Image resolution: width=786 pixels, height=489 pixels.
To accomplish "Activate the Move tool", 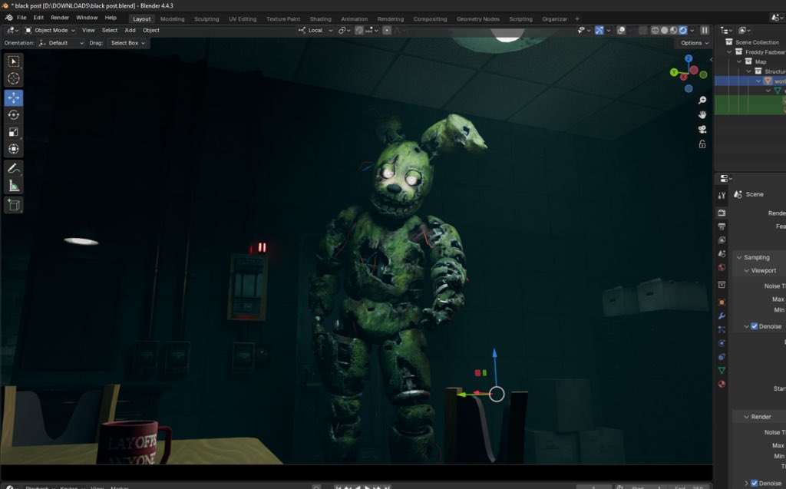I will [14, 97].
